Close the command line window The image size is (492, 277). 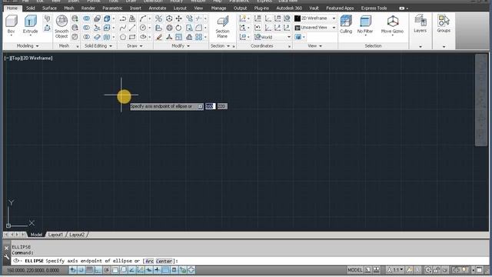(x=7, y=248)
